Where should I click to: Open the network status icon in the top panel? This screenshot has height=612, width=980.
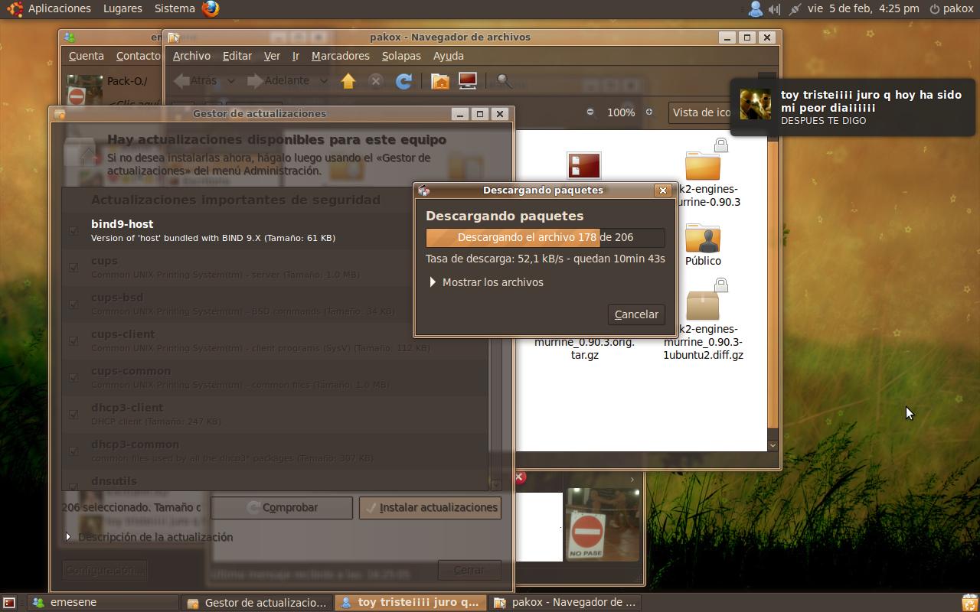tap(795, 9)
